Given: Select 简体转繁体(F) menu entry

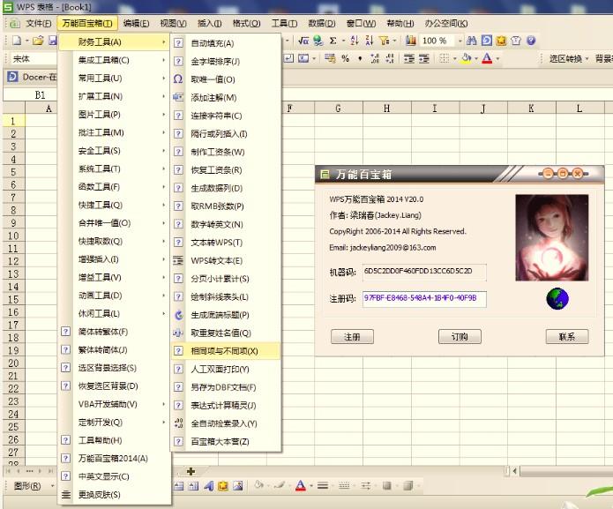Looking at the screenshot, I should (x=115, y=332).
